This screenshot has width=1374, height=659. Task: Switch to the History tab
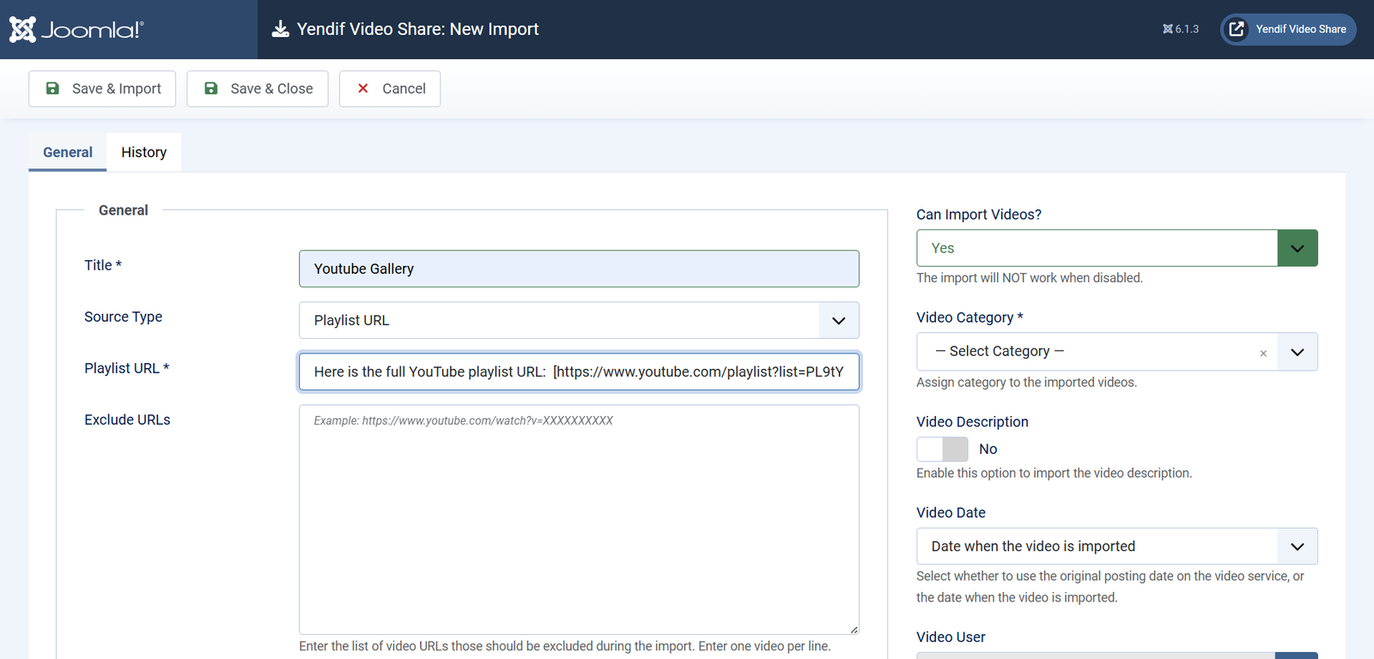(x=143, y=152)
